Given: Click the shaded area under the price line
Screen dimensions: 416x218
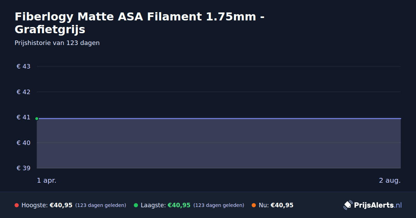Looking at the screenshot, I should [219, 144].
